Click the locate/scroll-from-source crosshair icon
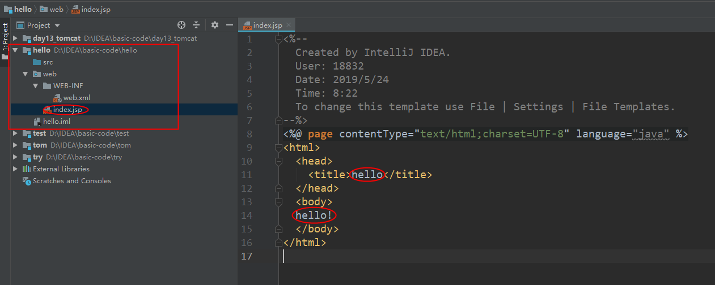 [181, 25]
